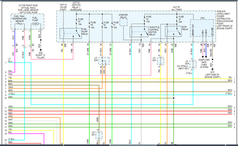Click the COMPUTER DATA LINES SYSTEM label
This screenshot has height=146, width=238.
(204, 63)
